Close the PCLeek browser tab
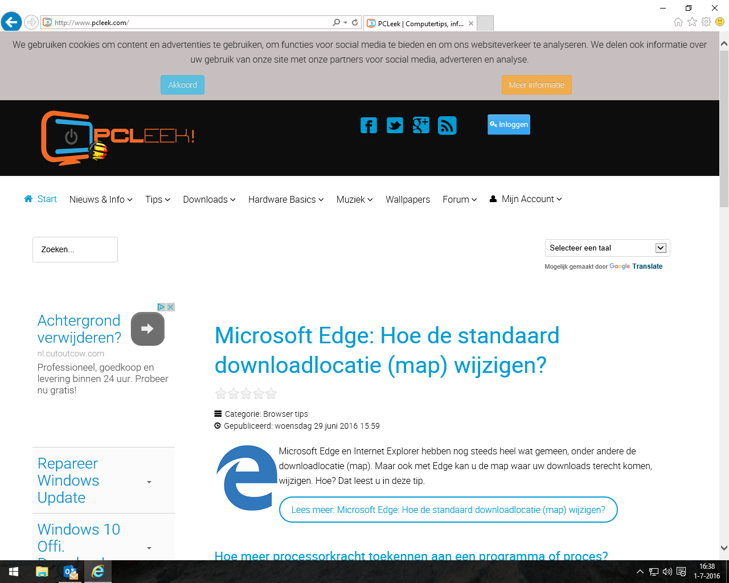This screenshot has width=729, height=583. pos(471,23)
